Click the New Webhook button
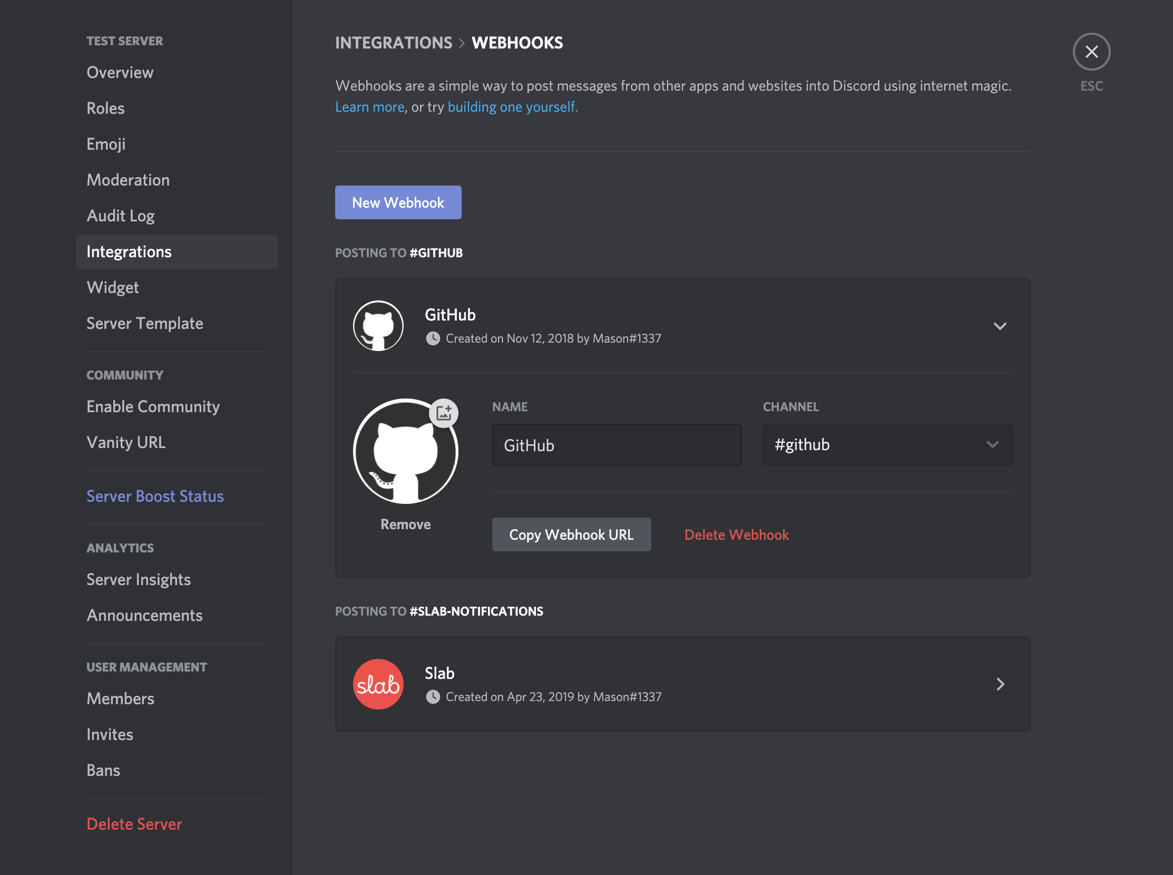 (397, 202)
